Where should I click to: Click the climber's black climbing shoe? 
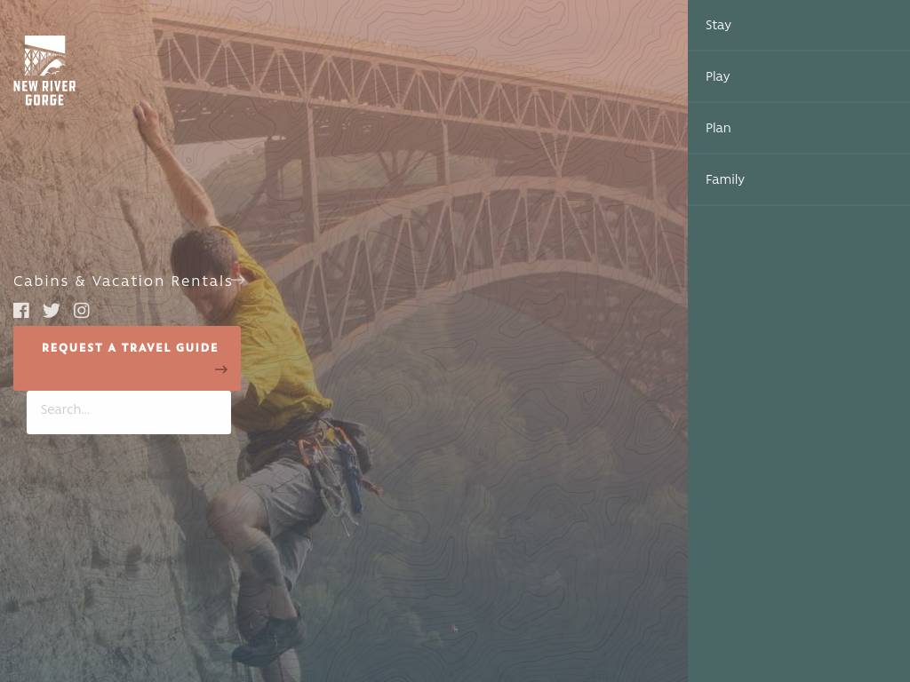point(269,641)
